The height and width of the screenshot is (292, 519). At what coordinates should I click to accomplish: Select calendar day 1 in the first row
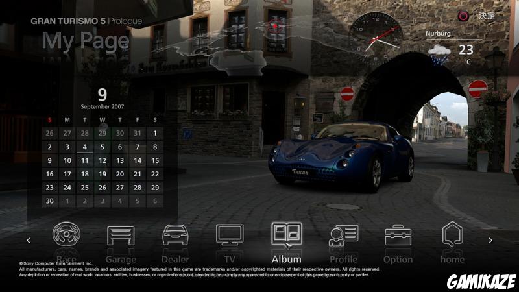coord(155,134)
